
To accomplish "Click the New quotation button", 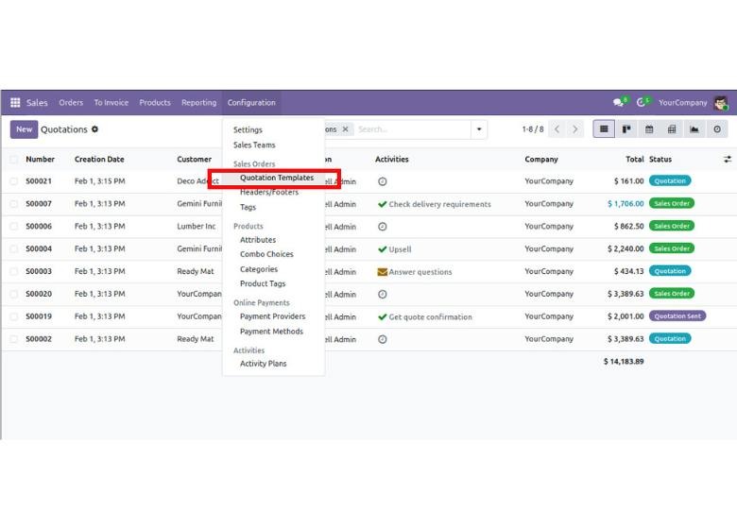I will (x=24, y=129).
